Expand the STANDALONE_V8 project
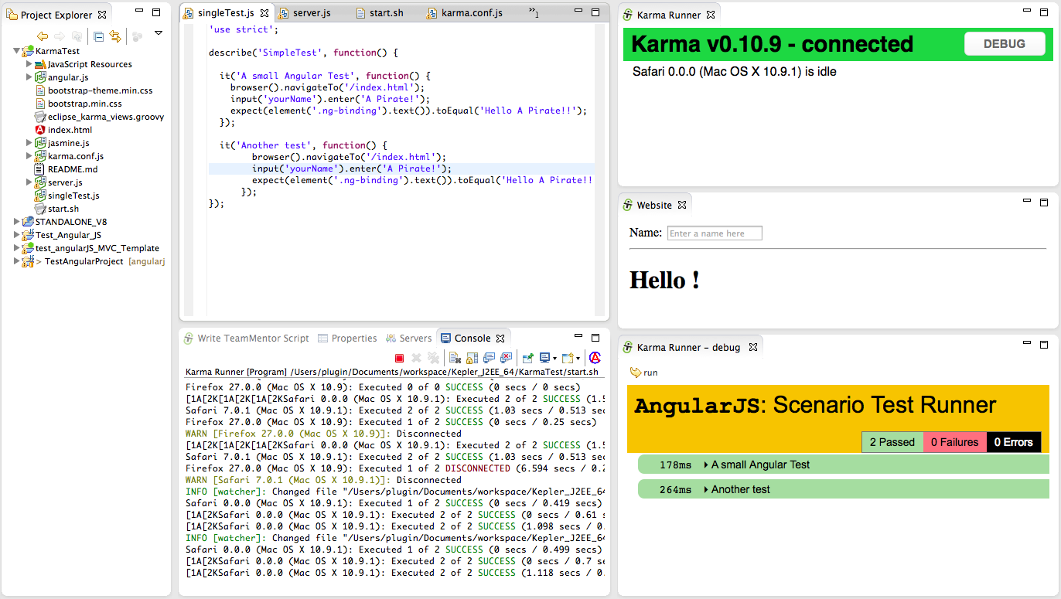 [17, 222]
